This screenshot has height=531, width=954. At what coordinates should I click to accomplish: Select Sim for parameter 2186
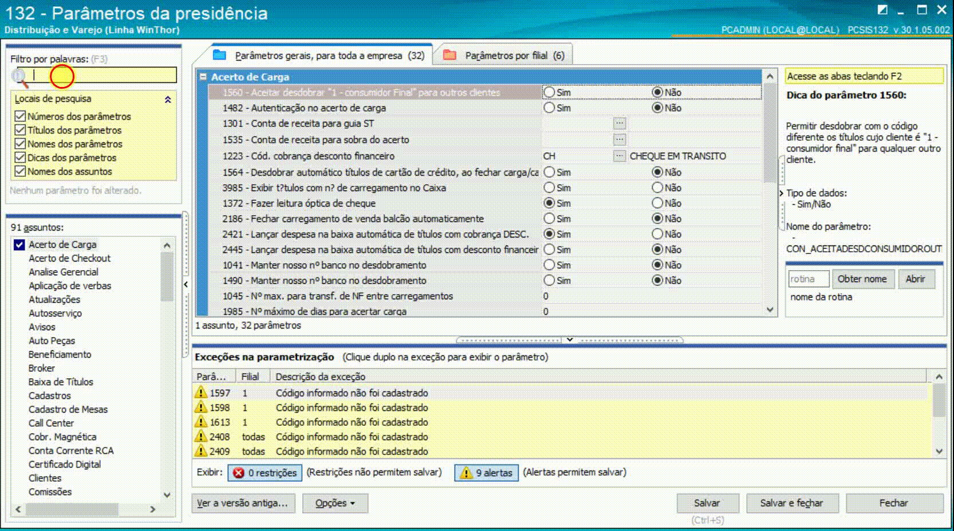(549, 219)
